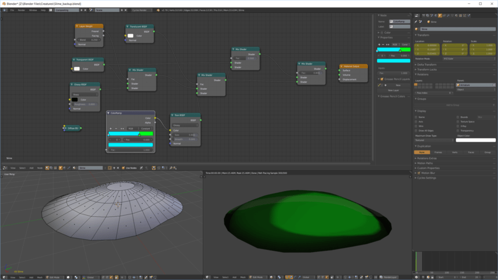Click the New Layer button
This screenshot has width=498, height=280.
(x=394, y=90)
